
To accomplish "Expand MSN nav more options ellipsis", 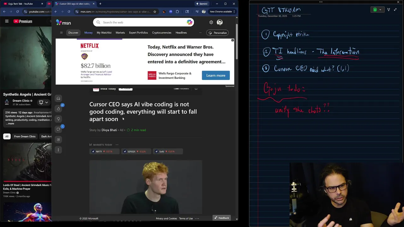I will pyautogui.click(x=200, y=32).
